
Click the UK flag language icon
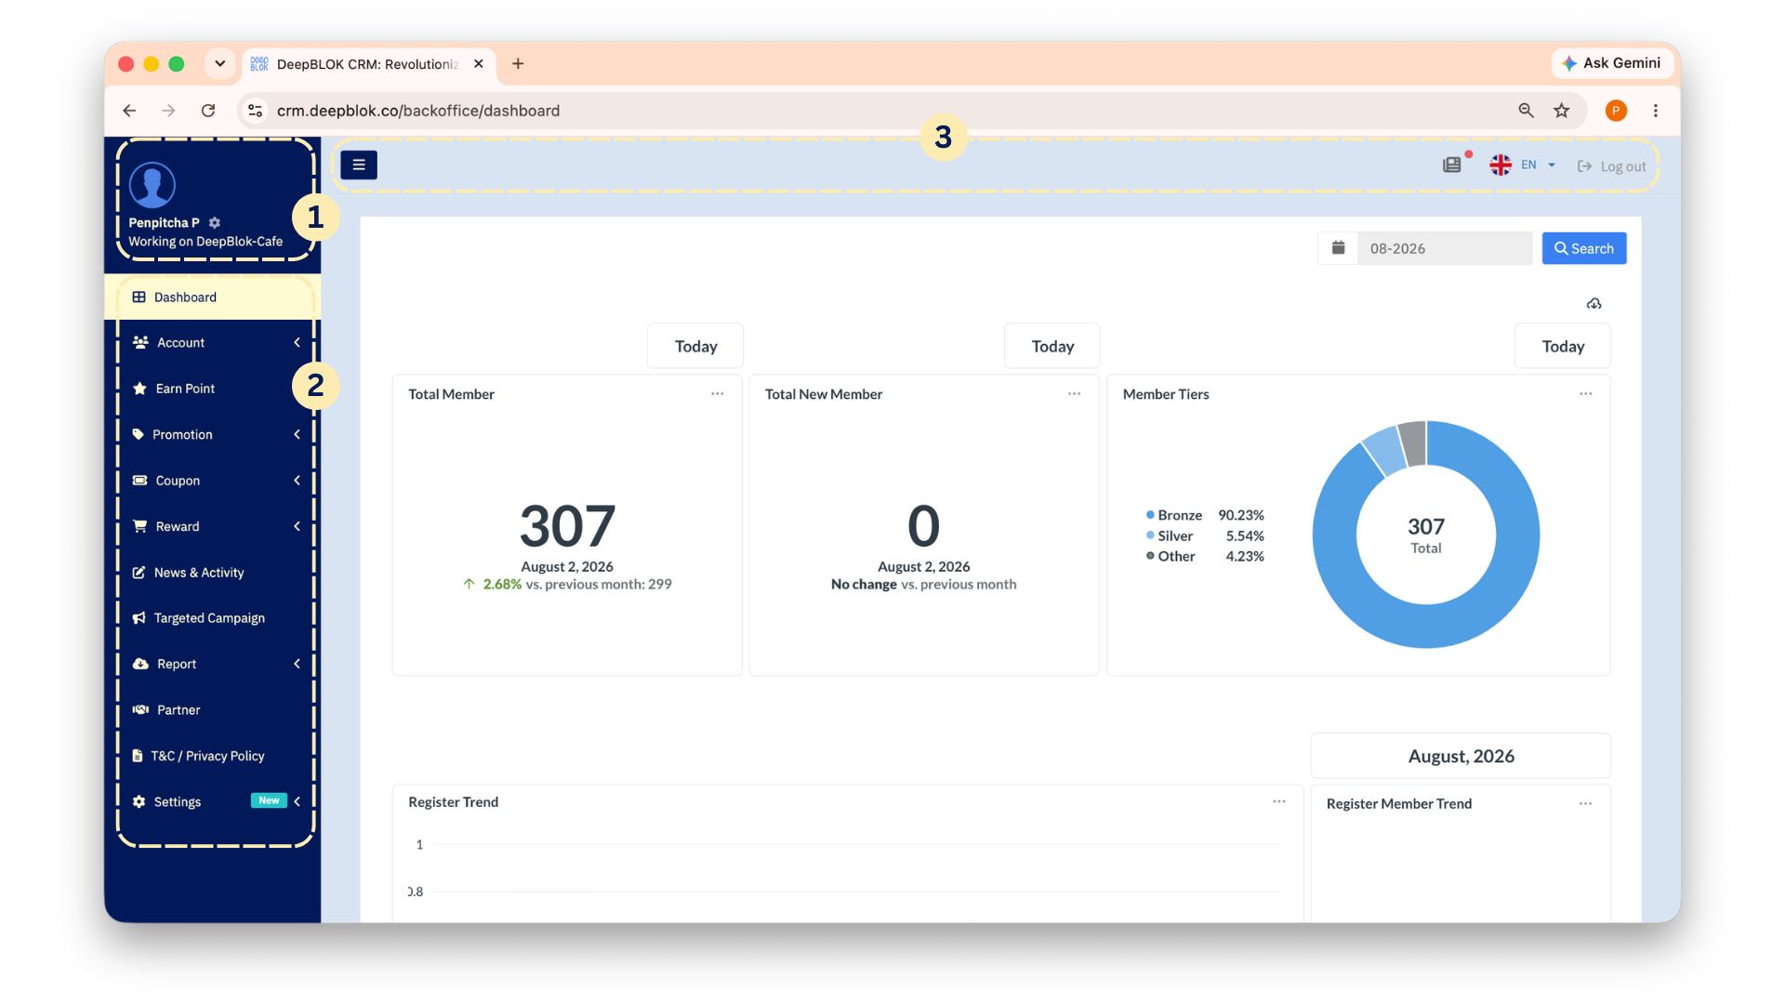click(1500, 165)
